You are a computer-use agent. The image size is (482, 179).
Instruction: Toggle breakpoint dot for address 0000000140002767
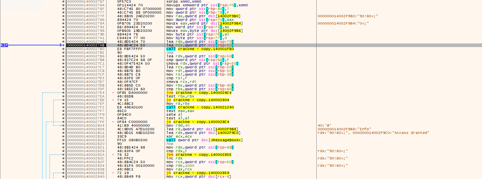[63, 1]
